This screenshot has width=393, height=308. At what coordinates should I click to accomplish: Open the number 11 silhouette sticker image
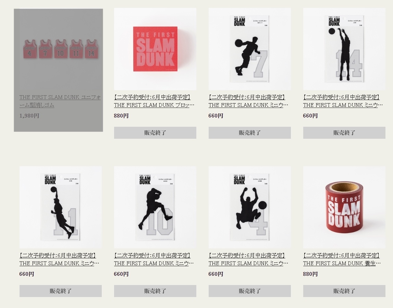click(x=61, y=207)
